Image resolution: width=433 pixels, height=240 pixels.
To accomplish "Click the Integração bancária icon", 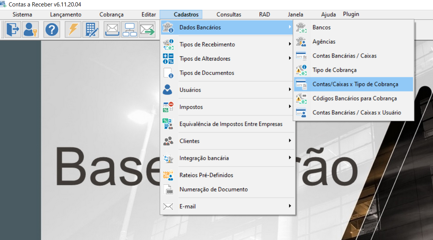I will (x=168, y=158).
